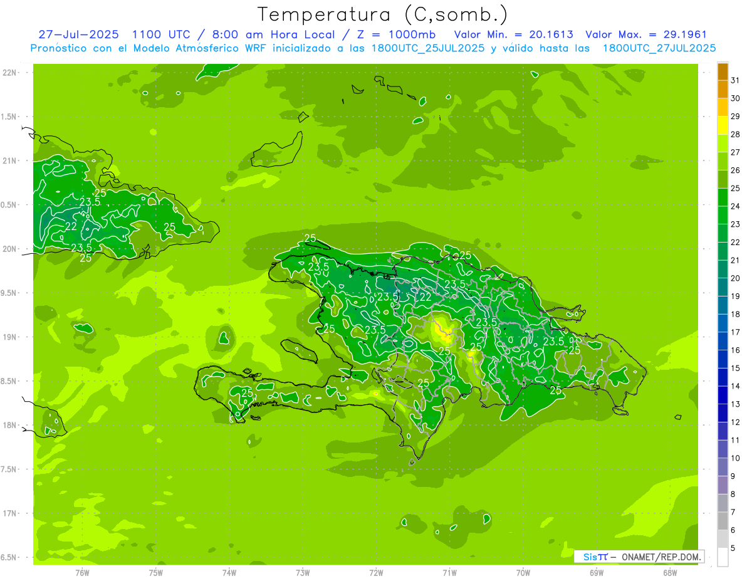Click the teal band between 19 and 20
Image resolution: width=752 pixels, height=581 pixels.
point(723,287)
